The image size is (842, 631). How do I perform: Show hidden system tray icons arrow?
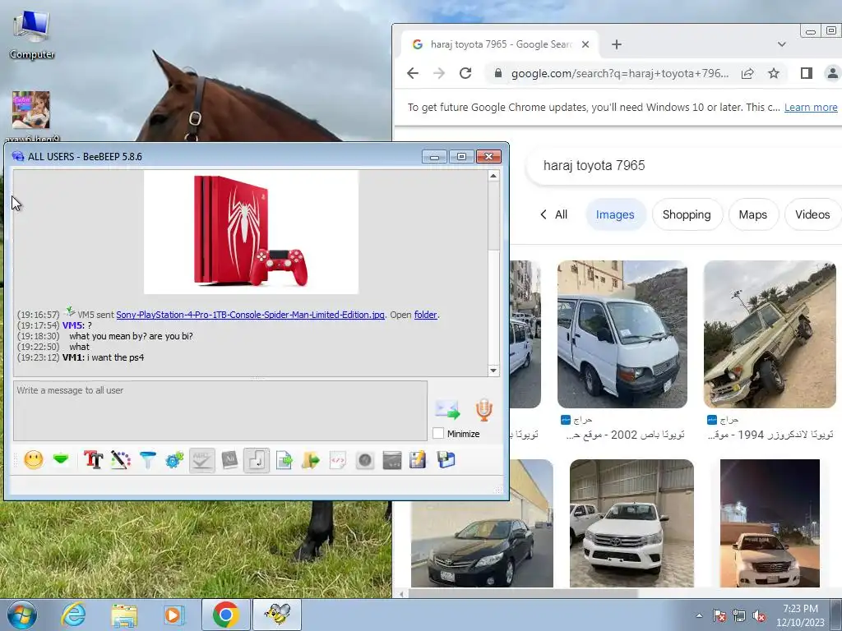pyautogui.click(x=699, y=615)
